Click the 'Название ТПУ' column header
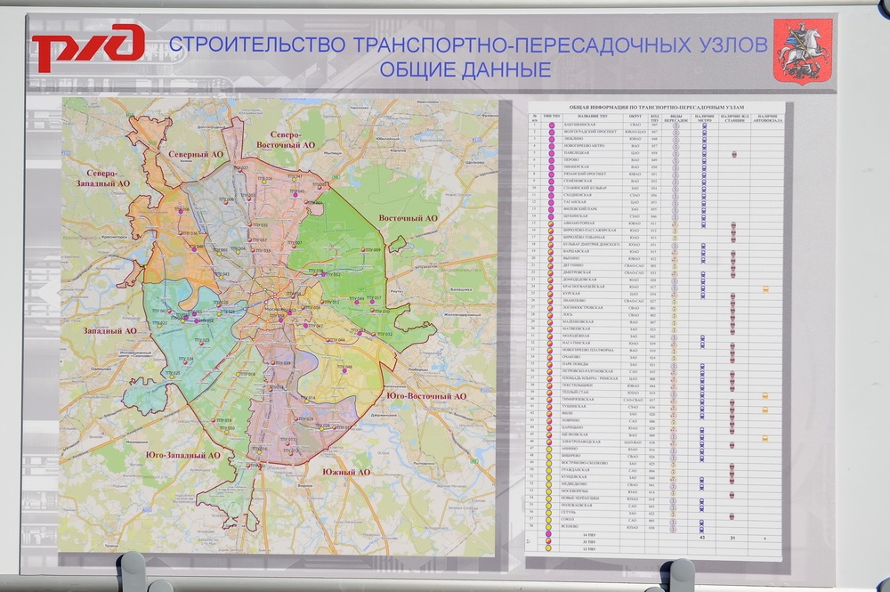Screen dimensions: 890x592 click(x=592, y=116)
